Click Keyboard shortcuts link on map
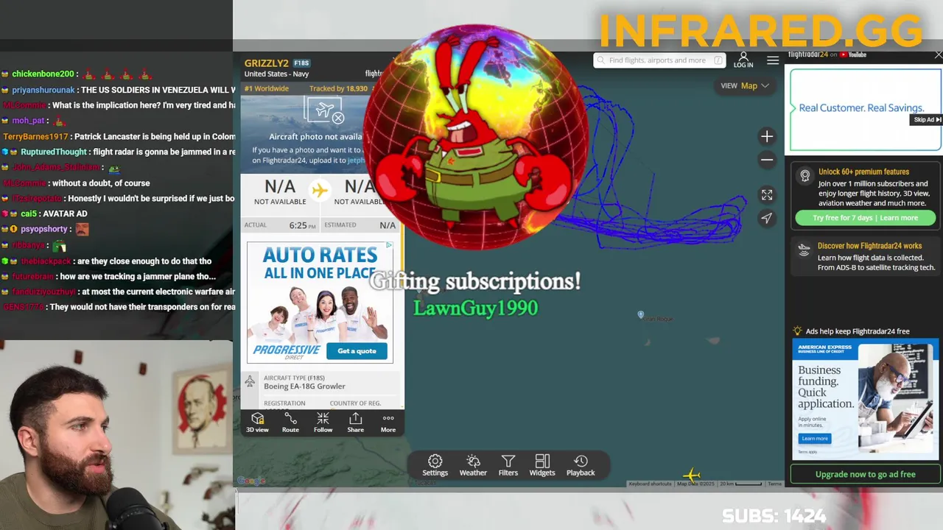The image size is (943, 530). 650,484
